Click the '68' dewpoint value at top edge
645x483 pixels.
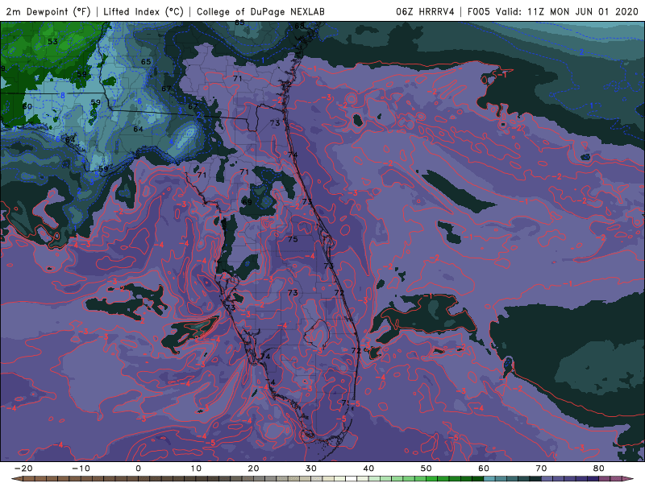point(299,26)
